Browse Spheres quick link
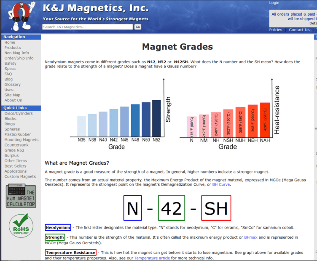The height and width of the screenshot is (261, 317). [12, 129]
